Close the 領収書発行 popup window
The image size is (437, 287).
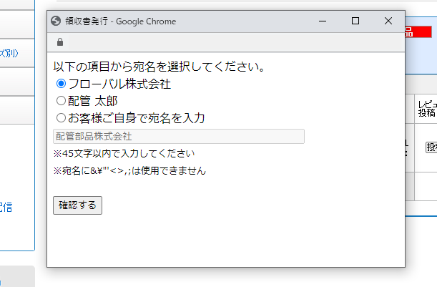[x=388, y=21]
